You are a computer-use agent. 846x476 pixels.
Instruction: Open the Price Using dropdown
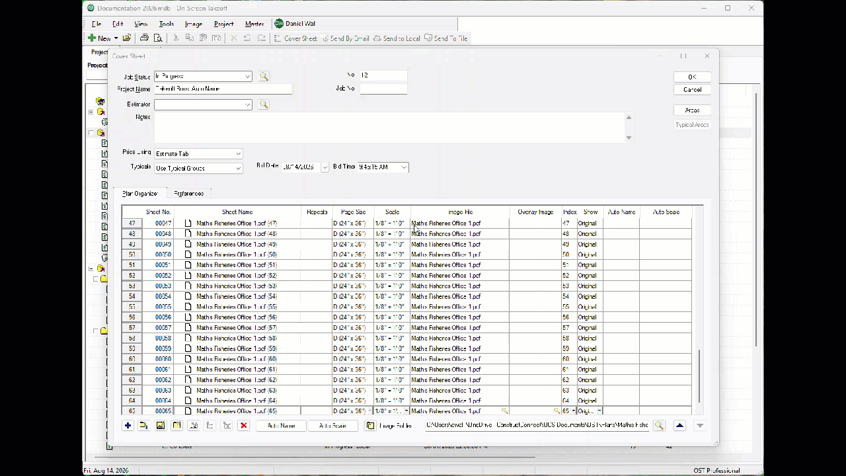point(238,154)
